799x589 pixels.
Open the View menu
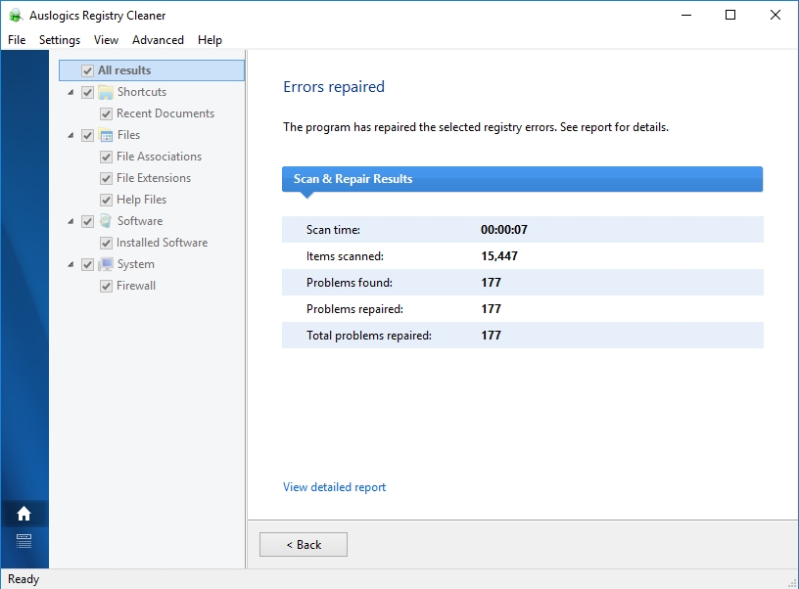(106, 40)
